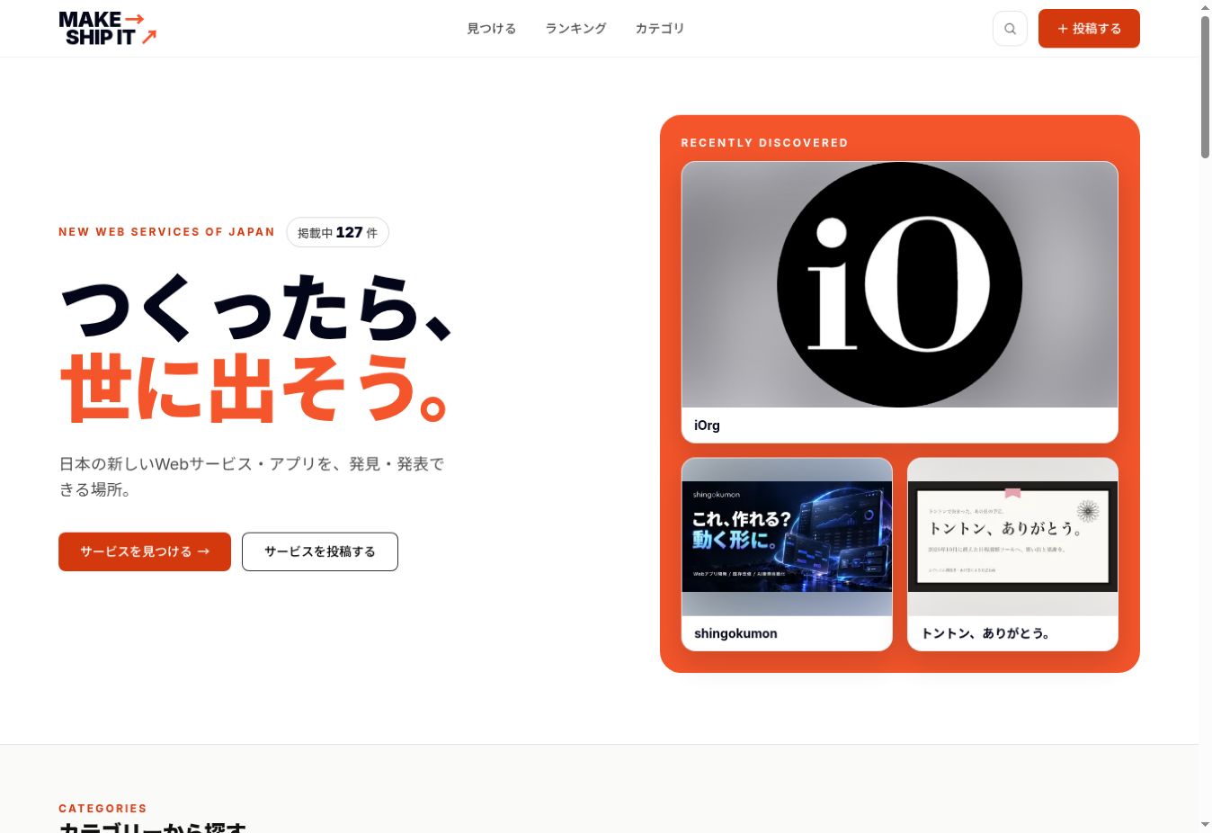This screenshot has width=1212, height=833.
Task: Open the ランキング nav item
Action: click(575, 29)
